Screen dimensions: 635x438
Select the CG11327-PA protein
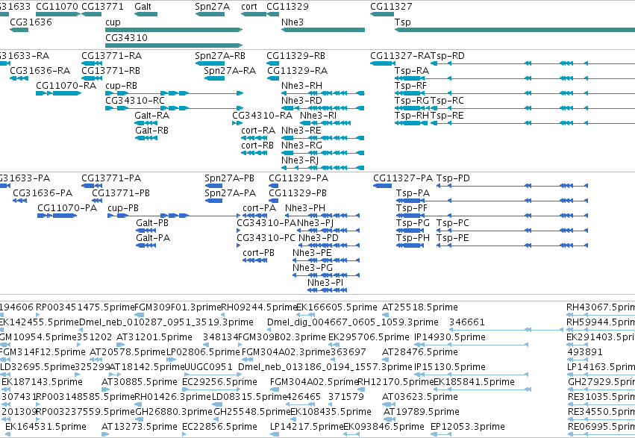point(383,186)
